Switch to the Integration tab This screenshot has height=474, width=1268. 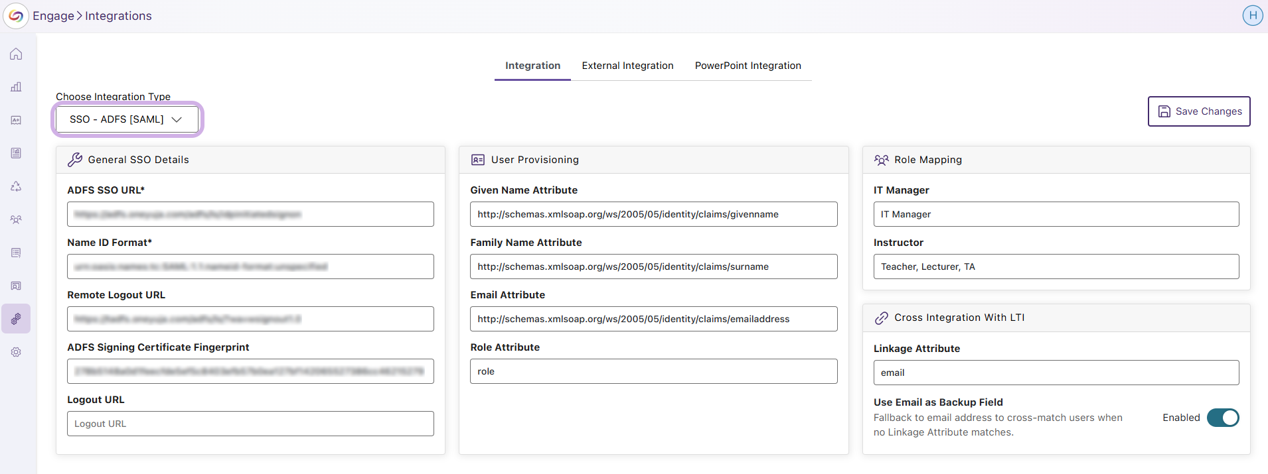[x=532, y=66]
